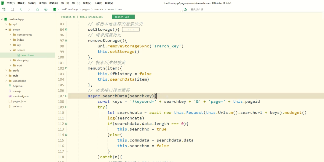324x162 pixels.
Task: Open the 跳转(G) menu
Action: pyautogui.click(x=54, y=3)
